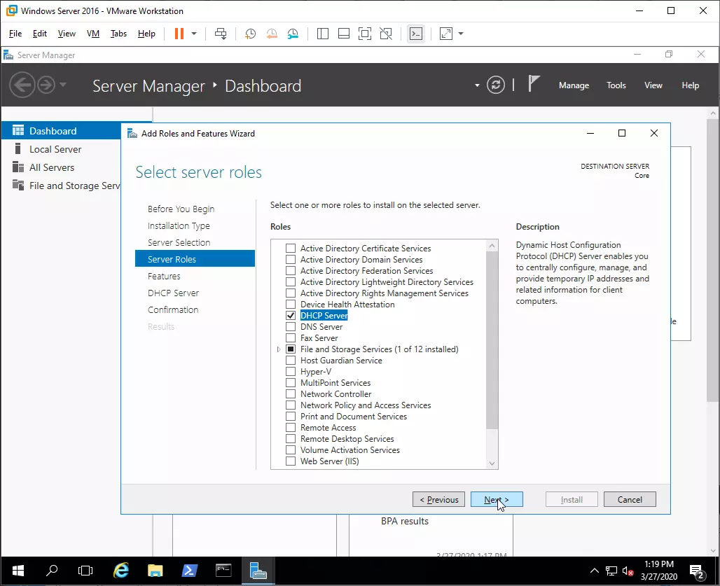Click the network icon in system tray

pyautogui.click(x=611, y=571)
